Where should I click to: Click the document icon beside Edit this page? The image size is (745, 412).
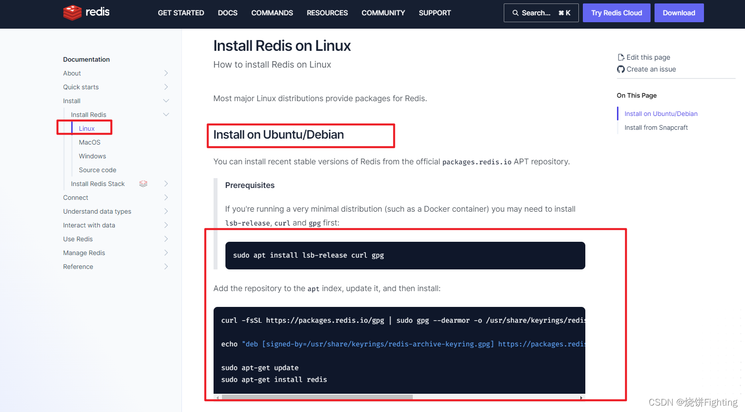coord(621,57)
